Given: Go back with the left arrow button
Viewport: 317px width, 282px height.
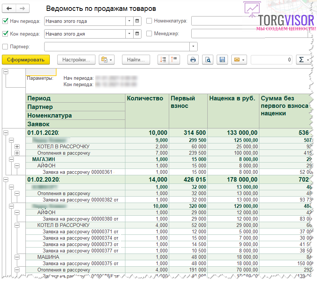Looking at the screenshot, I should [9, 9].
